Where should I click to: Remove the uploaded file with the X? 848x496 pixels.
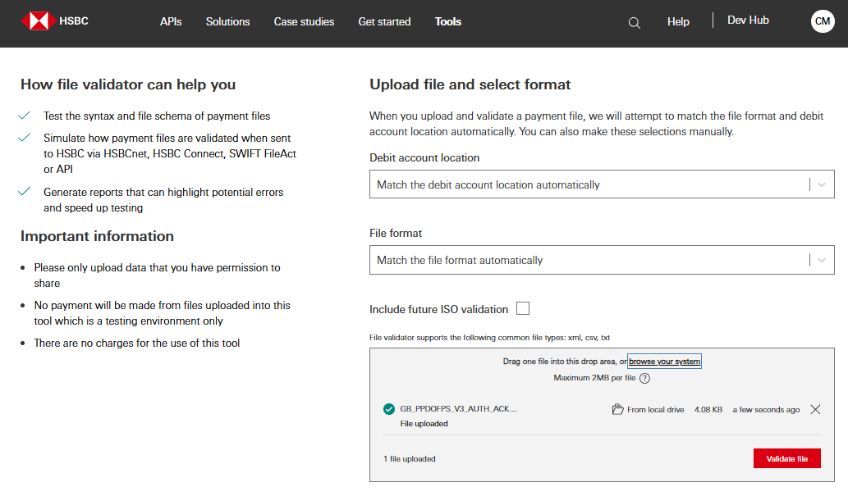click(815, 408)
